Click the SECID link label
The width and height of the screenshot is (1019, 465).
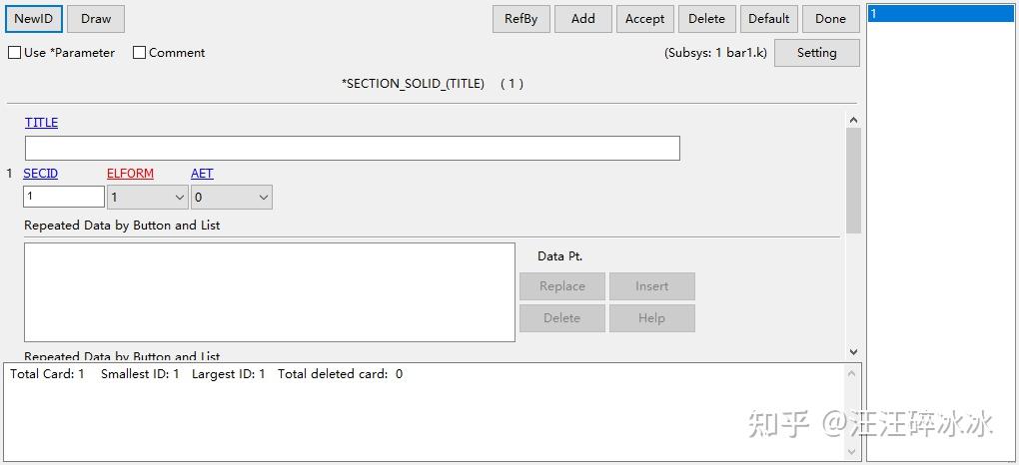click(x=40, y=174)
